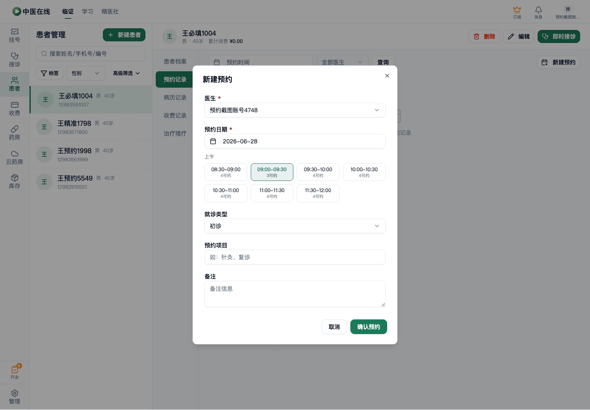
Task: Select the 09:00–09:30 time slot
Action: click(272, 172)
